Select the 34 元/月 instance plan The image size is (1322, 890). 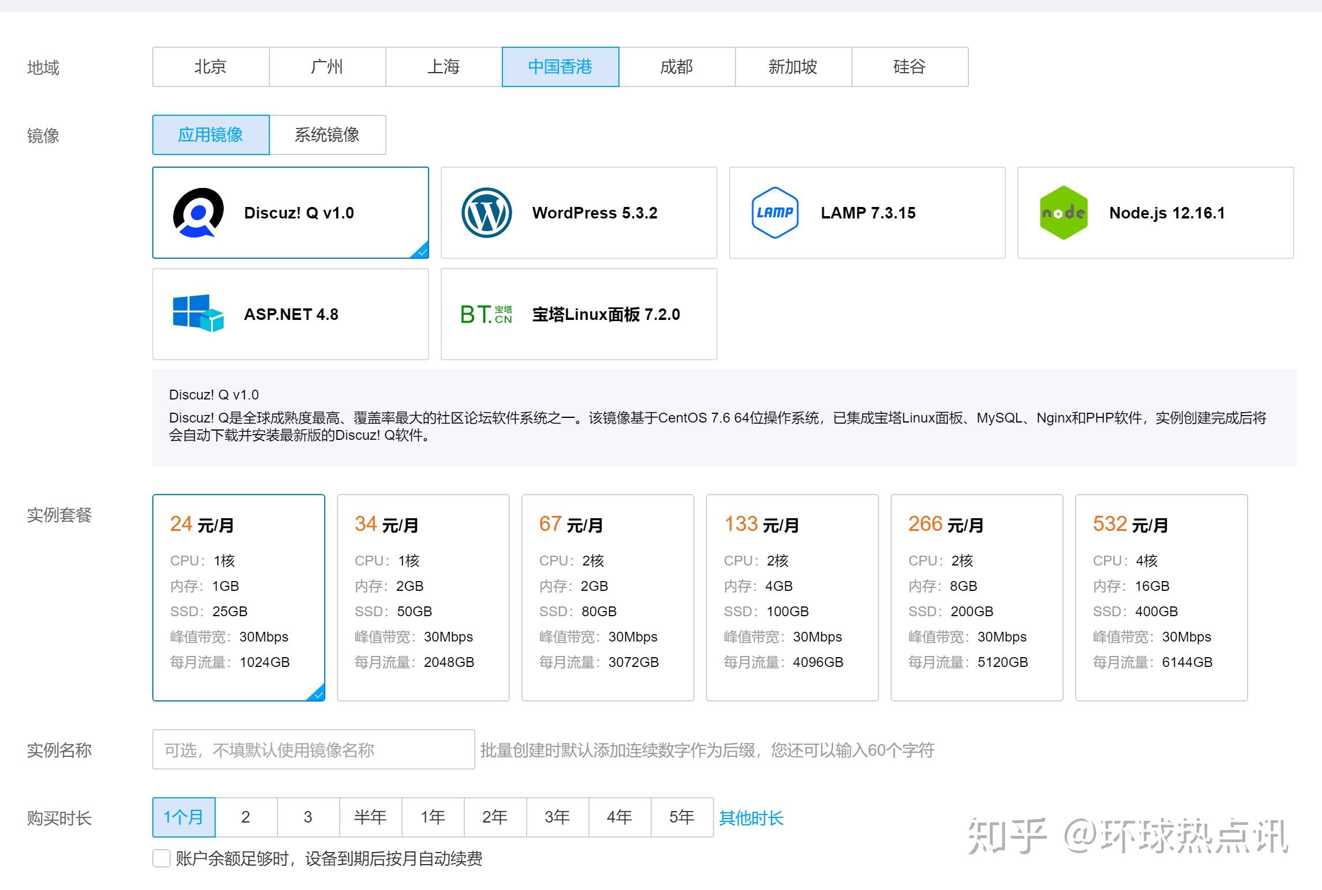click(423, 598)
